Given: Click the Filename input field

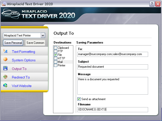Looking at the screenshot, I should (x=113, y=110).
